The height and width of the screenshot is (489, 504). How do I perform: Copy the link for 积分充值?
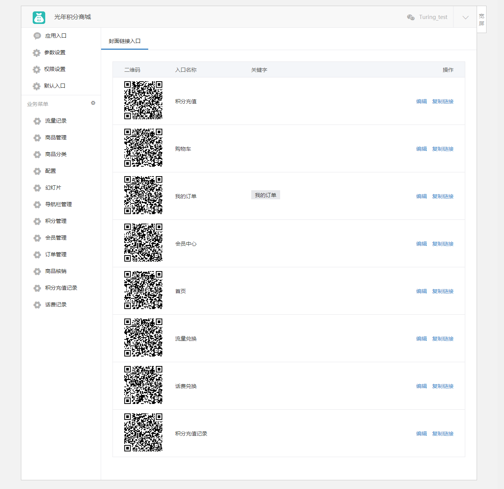(443, 101)
